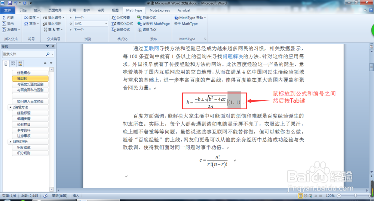Select the 积分规则 heading

click(30, 153)
